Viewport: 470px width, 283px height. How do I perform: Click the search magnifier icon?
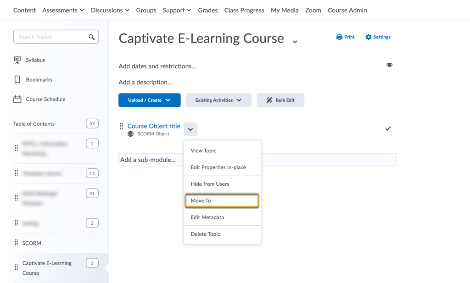pos(91,37)
